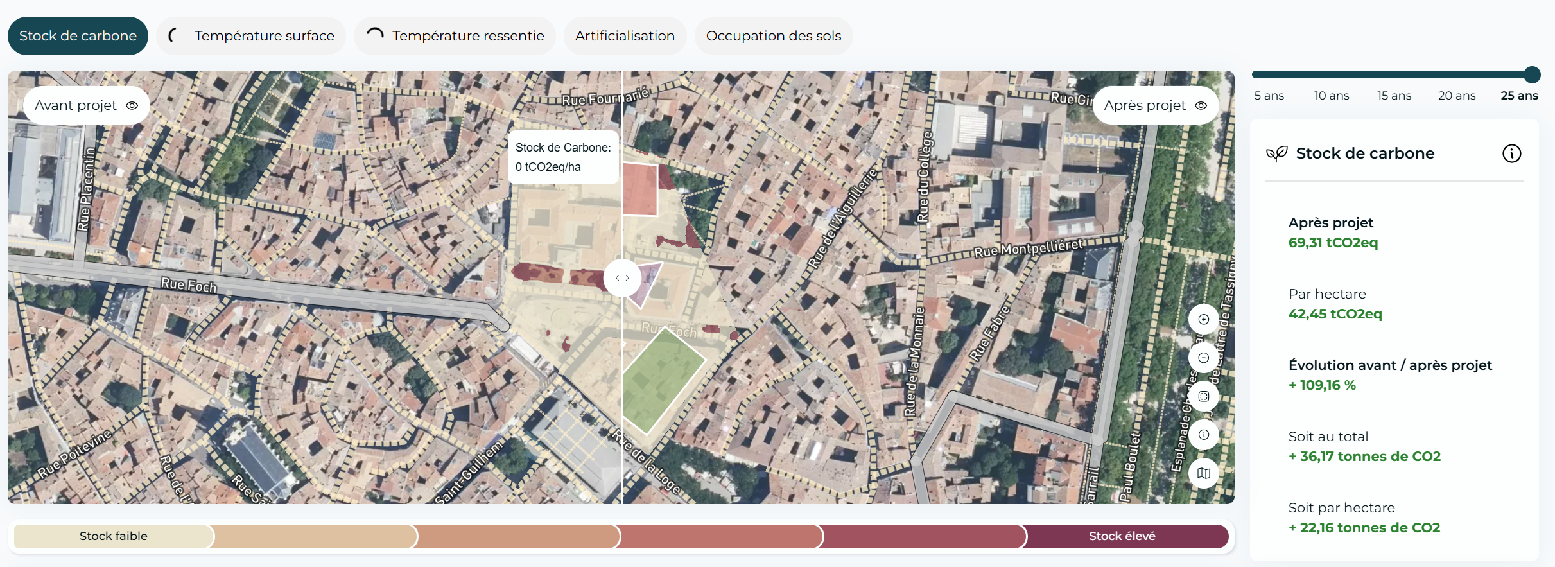Click the fit-to-extent frame icon
This screenshot has height=567, width=1555.
(x=1203, y=396)
